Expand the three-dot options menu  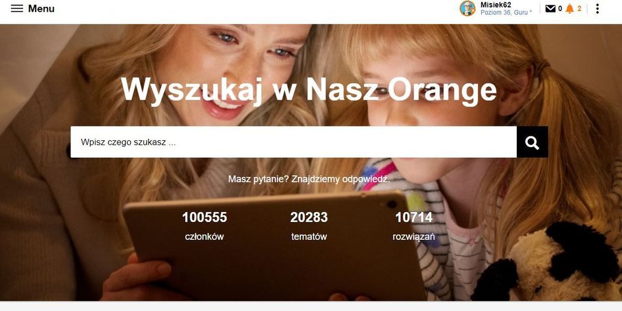click(x=597, y=8)
